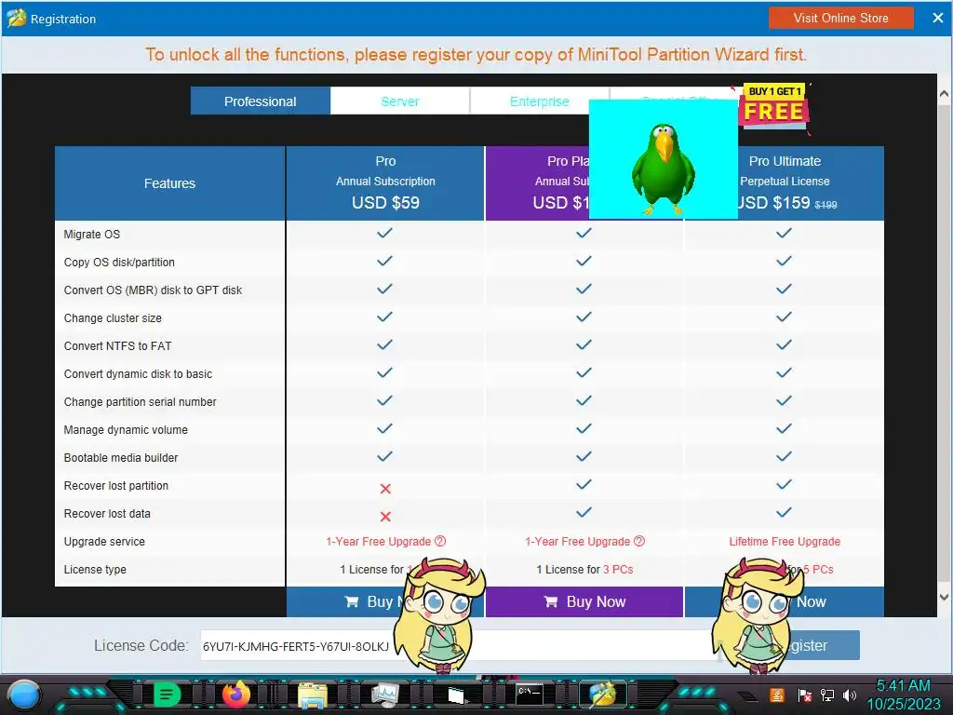Click the Pro plan's Buy Now shopping cart icon
Screen dimensions: 953x715
pyautogui.click(x=351, y=602)
